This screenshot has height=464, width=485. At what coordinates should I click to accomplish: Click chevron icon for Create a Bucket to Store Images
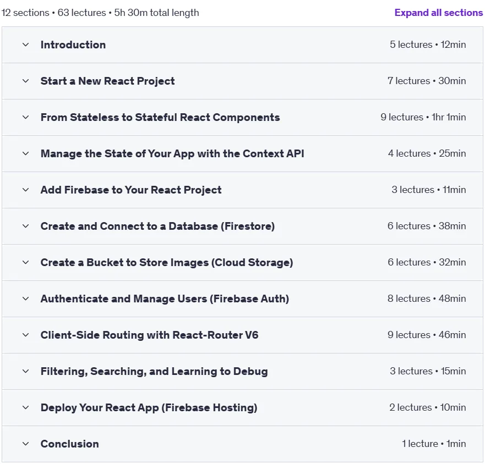(x=26, y=262)
